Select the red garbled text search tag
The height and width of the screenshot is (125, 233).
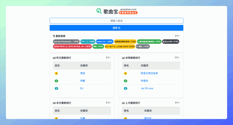[72, 47]
